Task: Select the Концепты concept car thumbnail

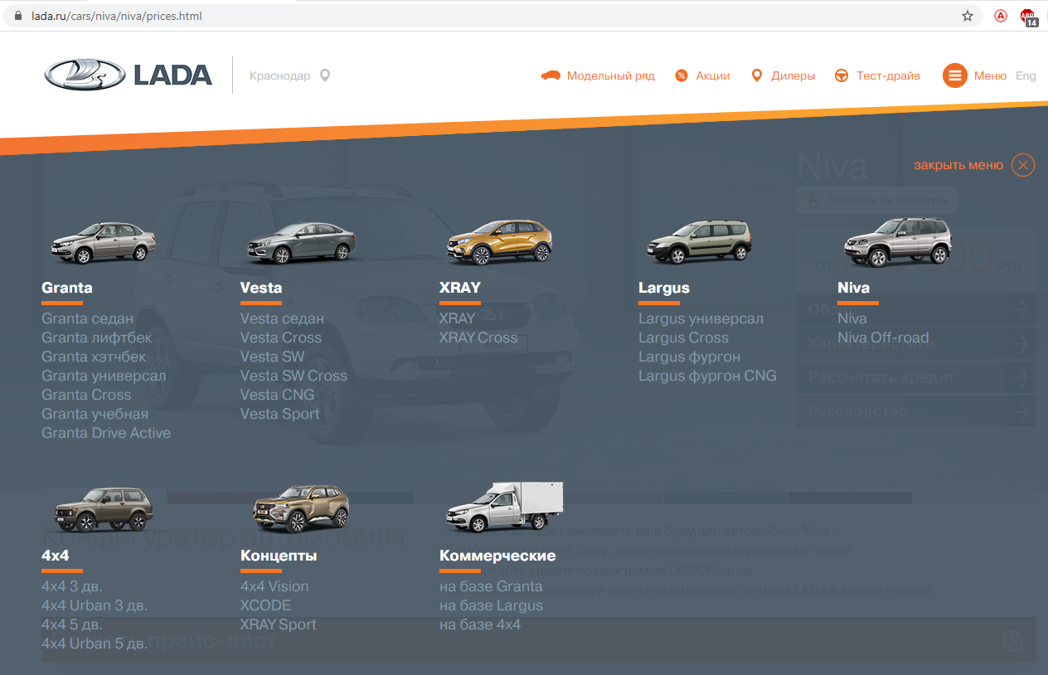Action: [x=301, y=509]
